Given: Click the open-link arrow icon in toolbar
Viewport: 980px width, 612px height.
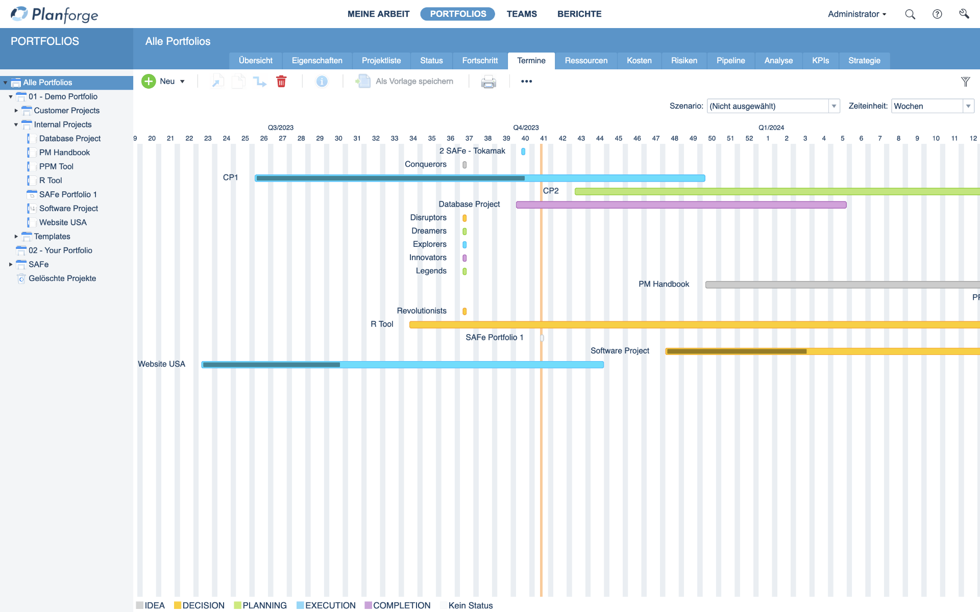Looking at the screenshot, I should point(218,82).
